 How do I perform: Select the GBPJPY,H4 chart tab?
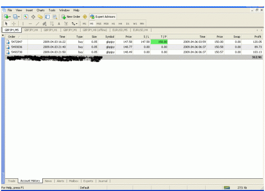pyautogui.click(x=31, y=30)
